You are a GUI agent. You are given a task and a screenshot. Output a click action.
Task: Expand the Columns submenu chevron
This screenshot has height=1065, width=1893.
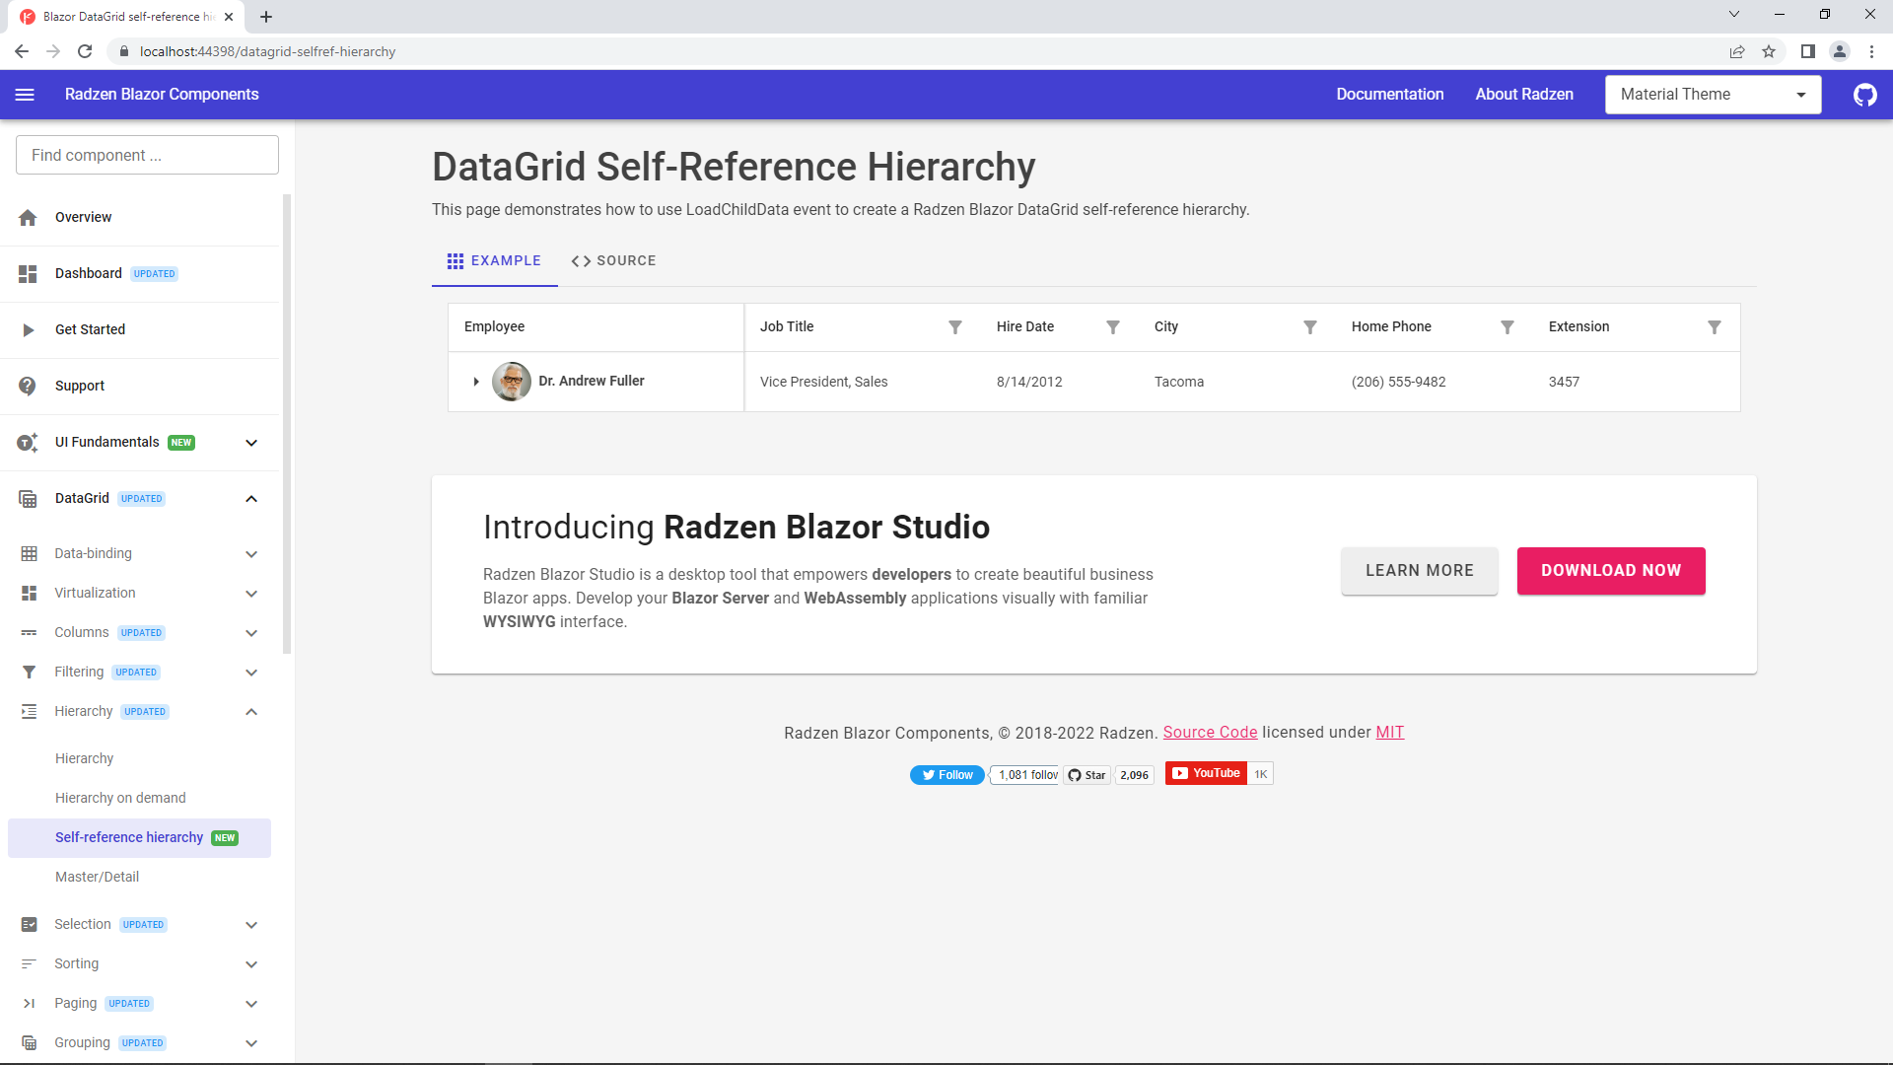pyautogui.click(x=251, y=633)
